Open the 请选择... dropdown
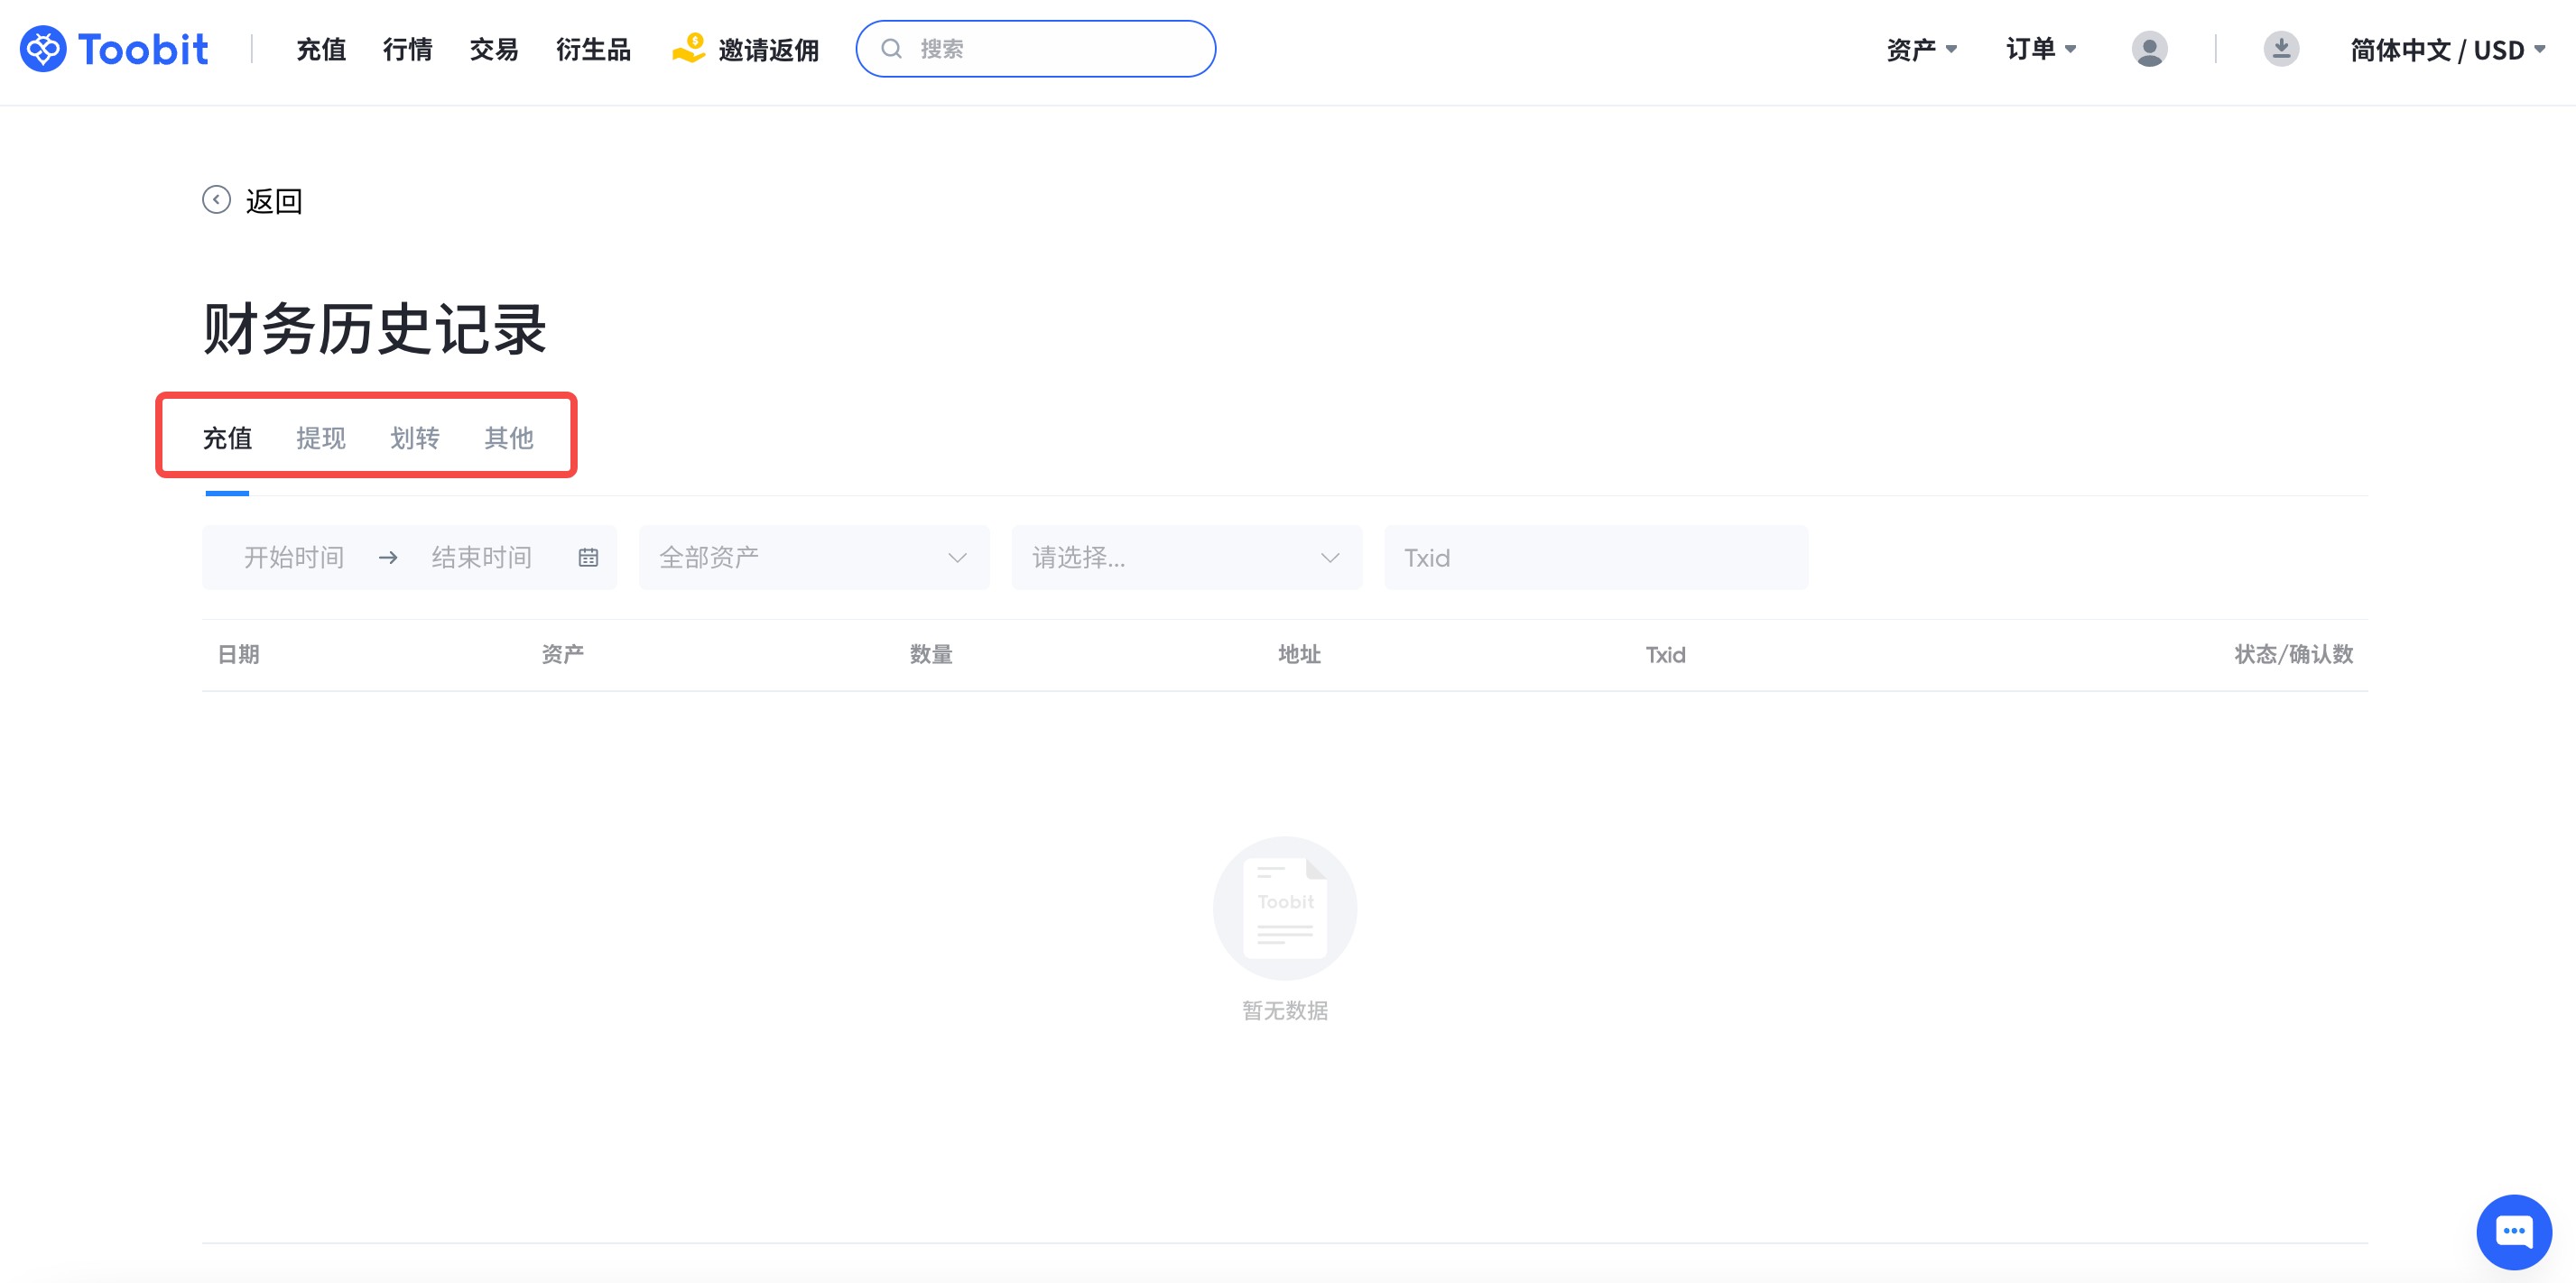 (x=1186, y=558)
